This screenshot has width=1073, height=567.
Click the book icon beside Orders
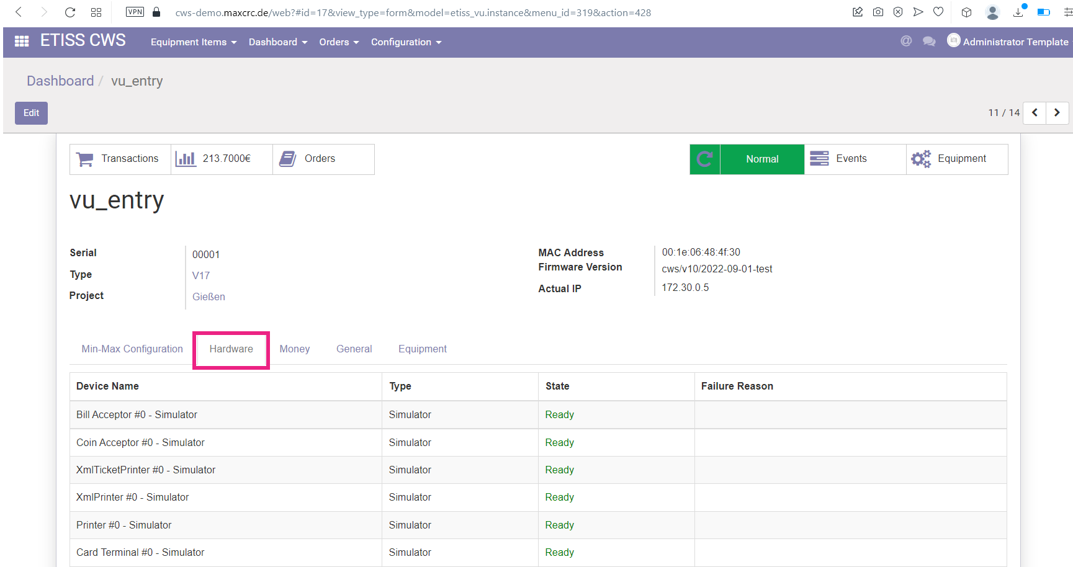coord(287,159)
